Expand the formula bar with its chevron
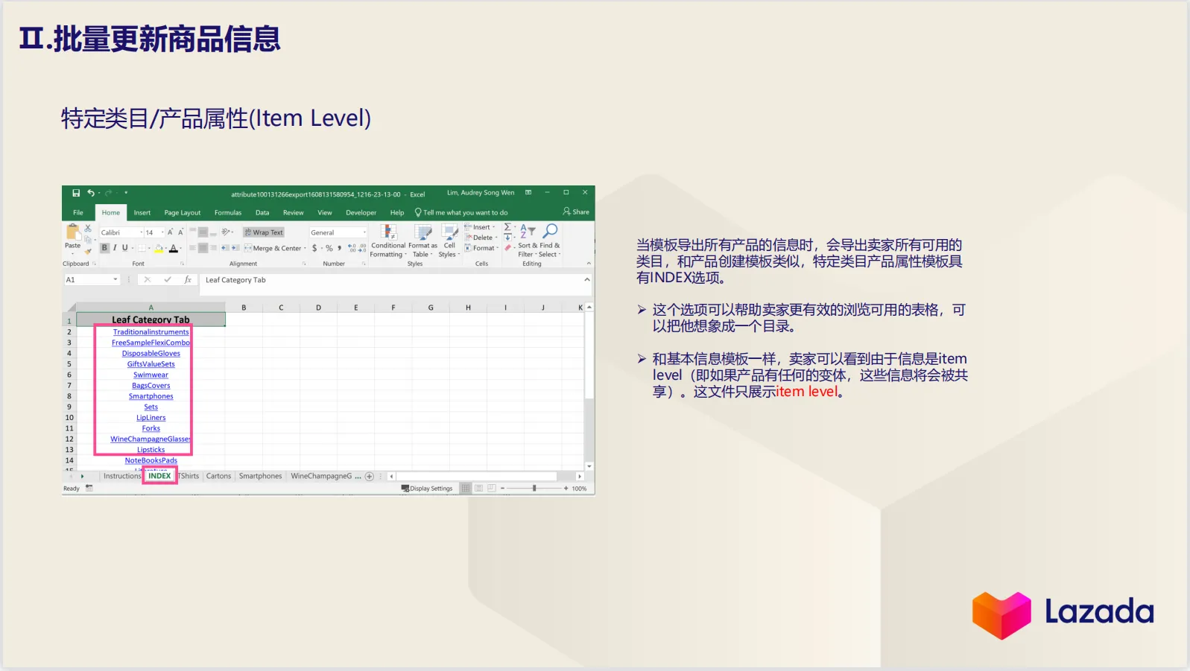1190x671 pixels. coord(587,280)
